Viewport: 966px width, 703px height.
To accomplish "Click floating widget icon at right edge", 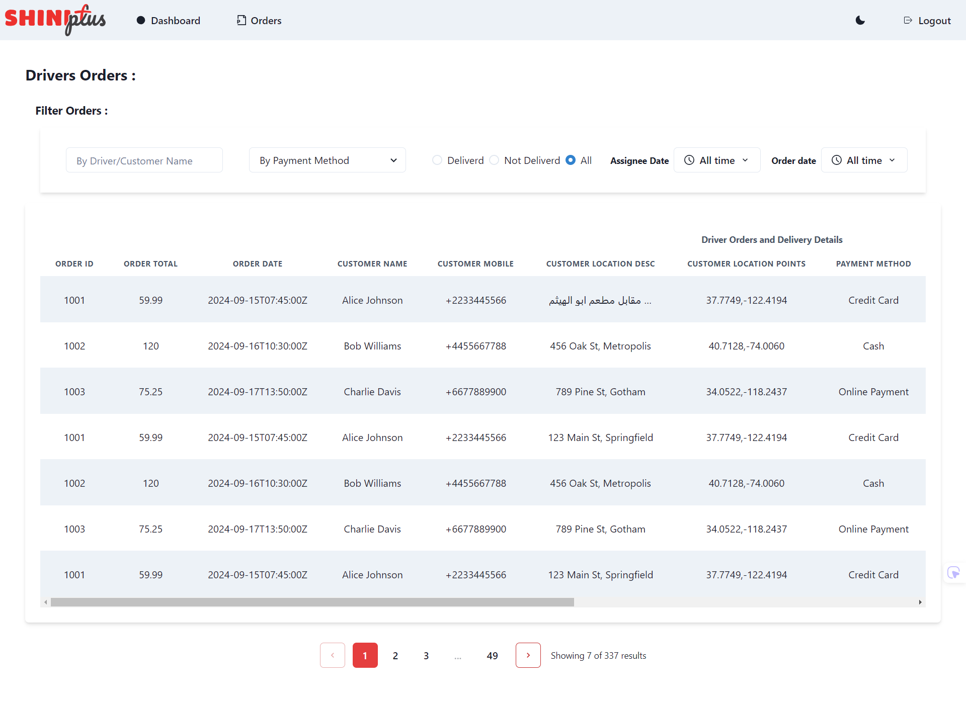I will pyautogui.click(x=953, y=572).
